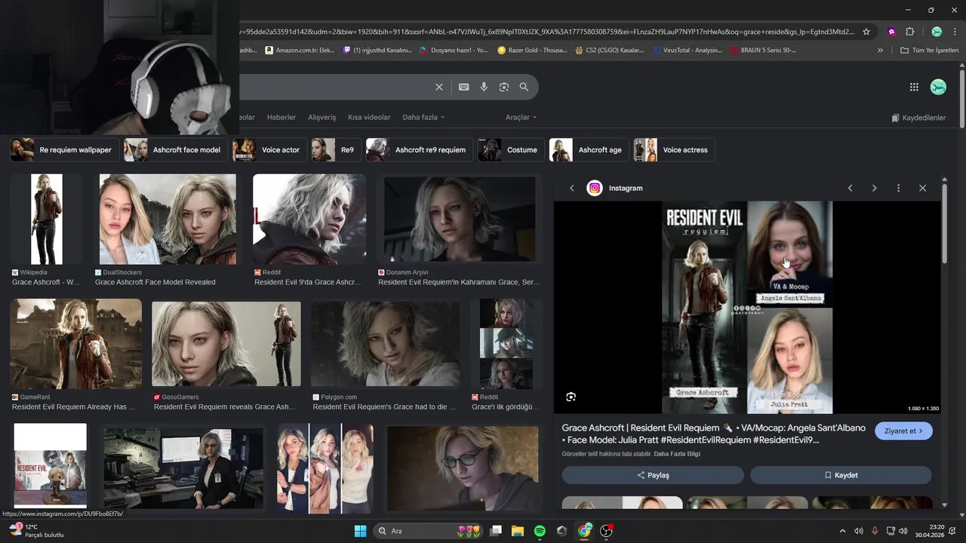The width and height of the screenshot is (966, 543).
Task: Switch to Chrome on the taskbar
Action: (584, 531)
